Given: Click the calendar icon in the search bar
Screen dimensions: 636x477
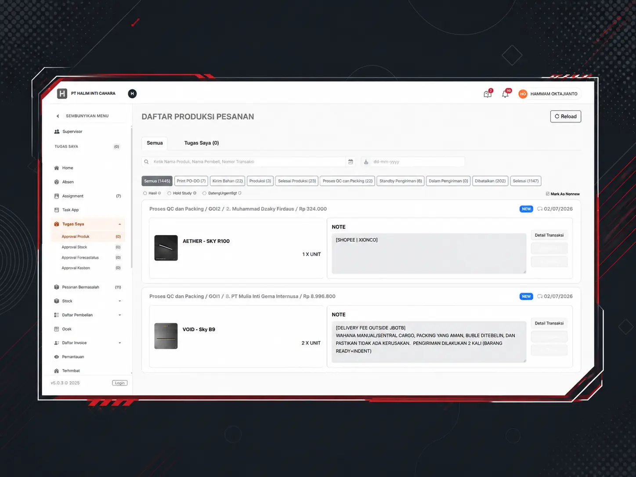Looking at the screenshot, I should [351, 162].
